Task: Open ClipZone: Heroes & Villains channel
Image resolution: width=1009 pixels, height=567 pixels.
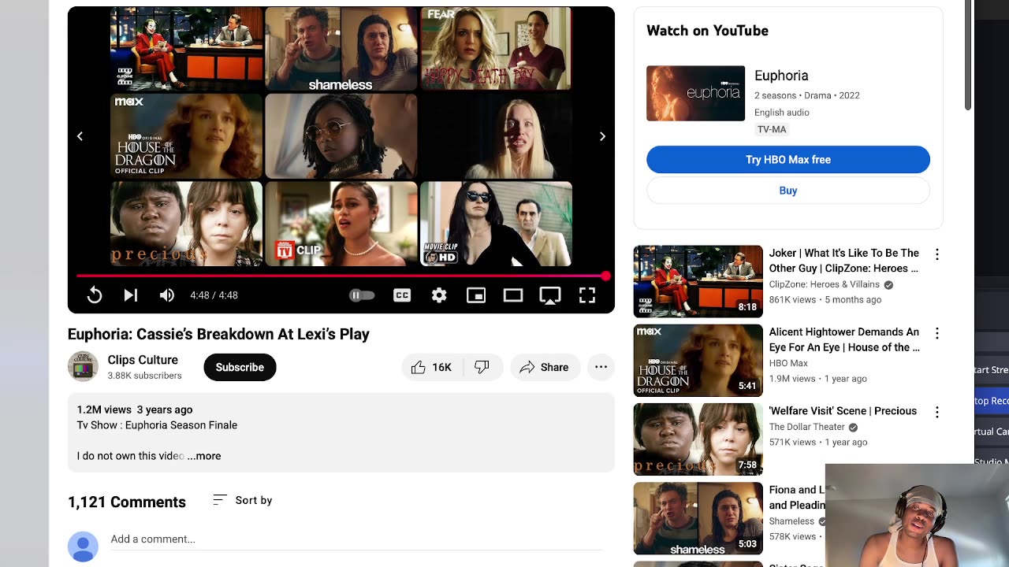Action: [x=825, y=284]
